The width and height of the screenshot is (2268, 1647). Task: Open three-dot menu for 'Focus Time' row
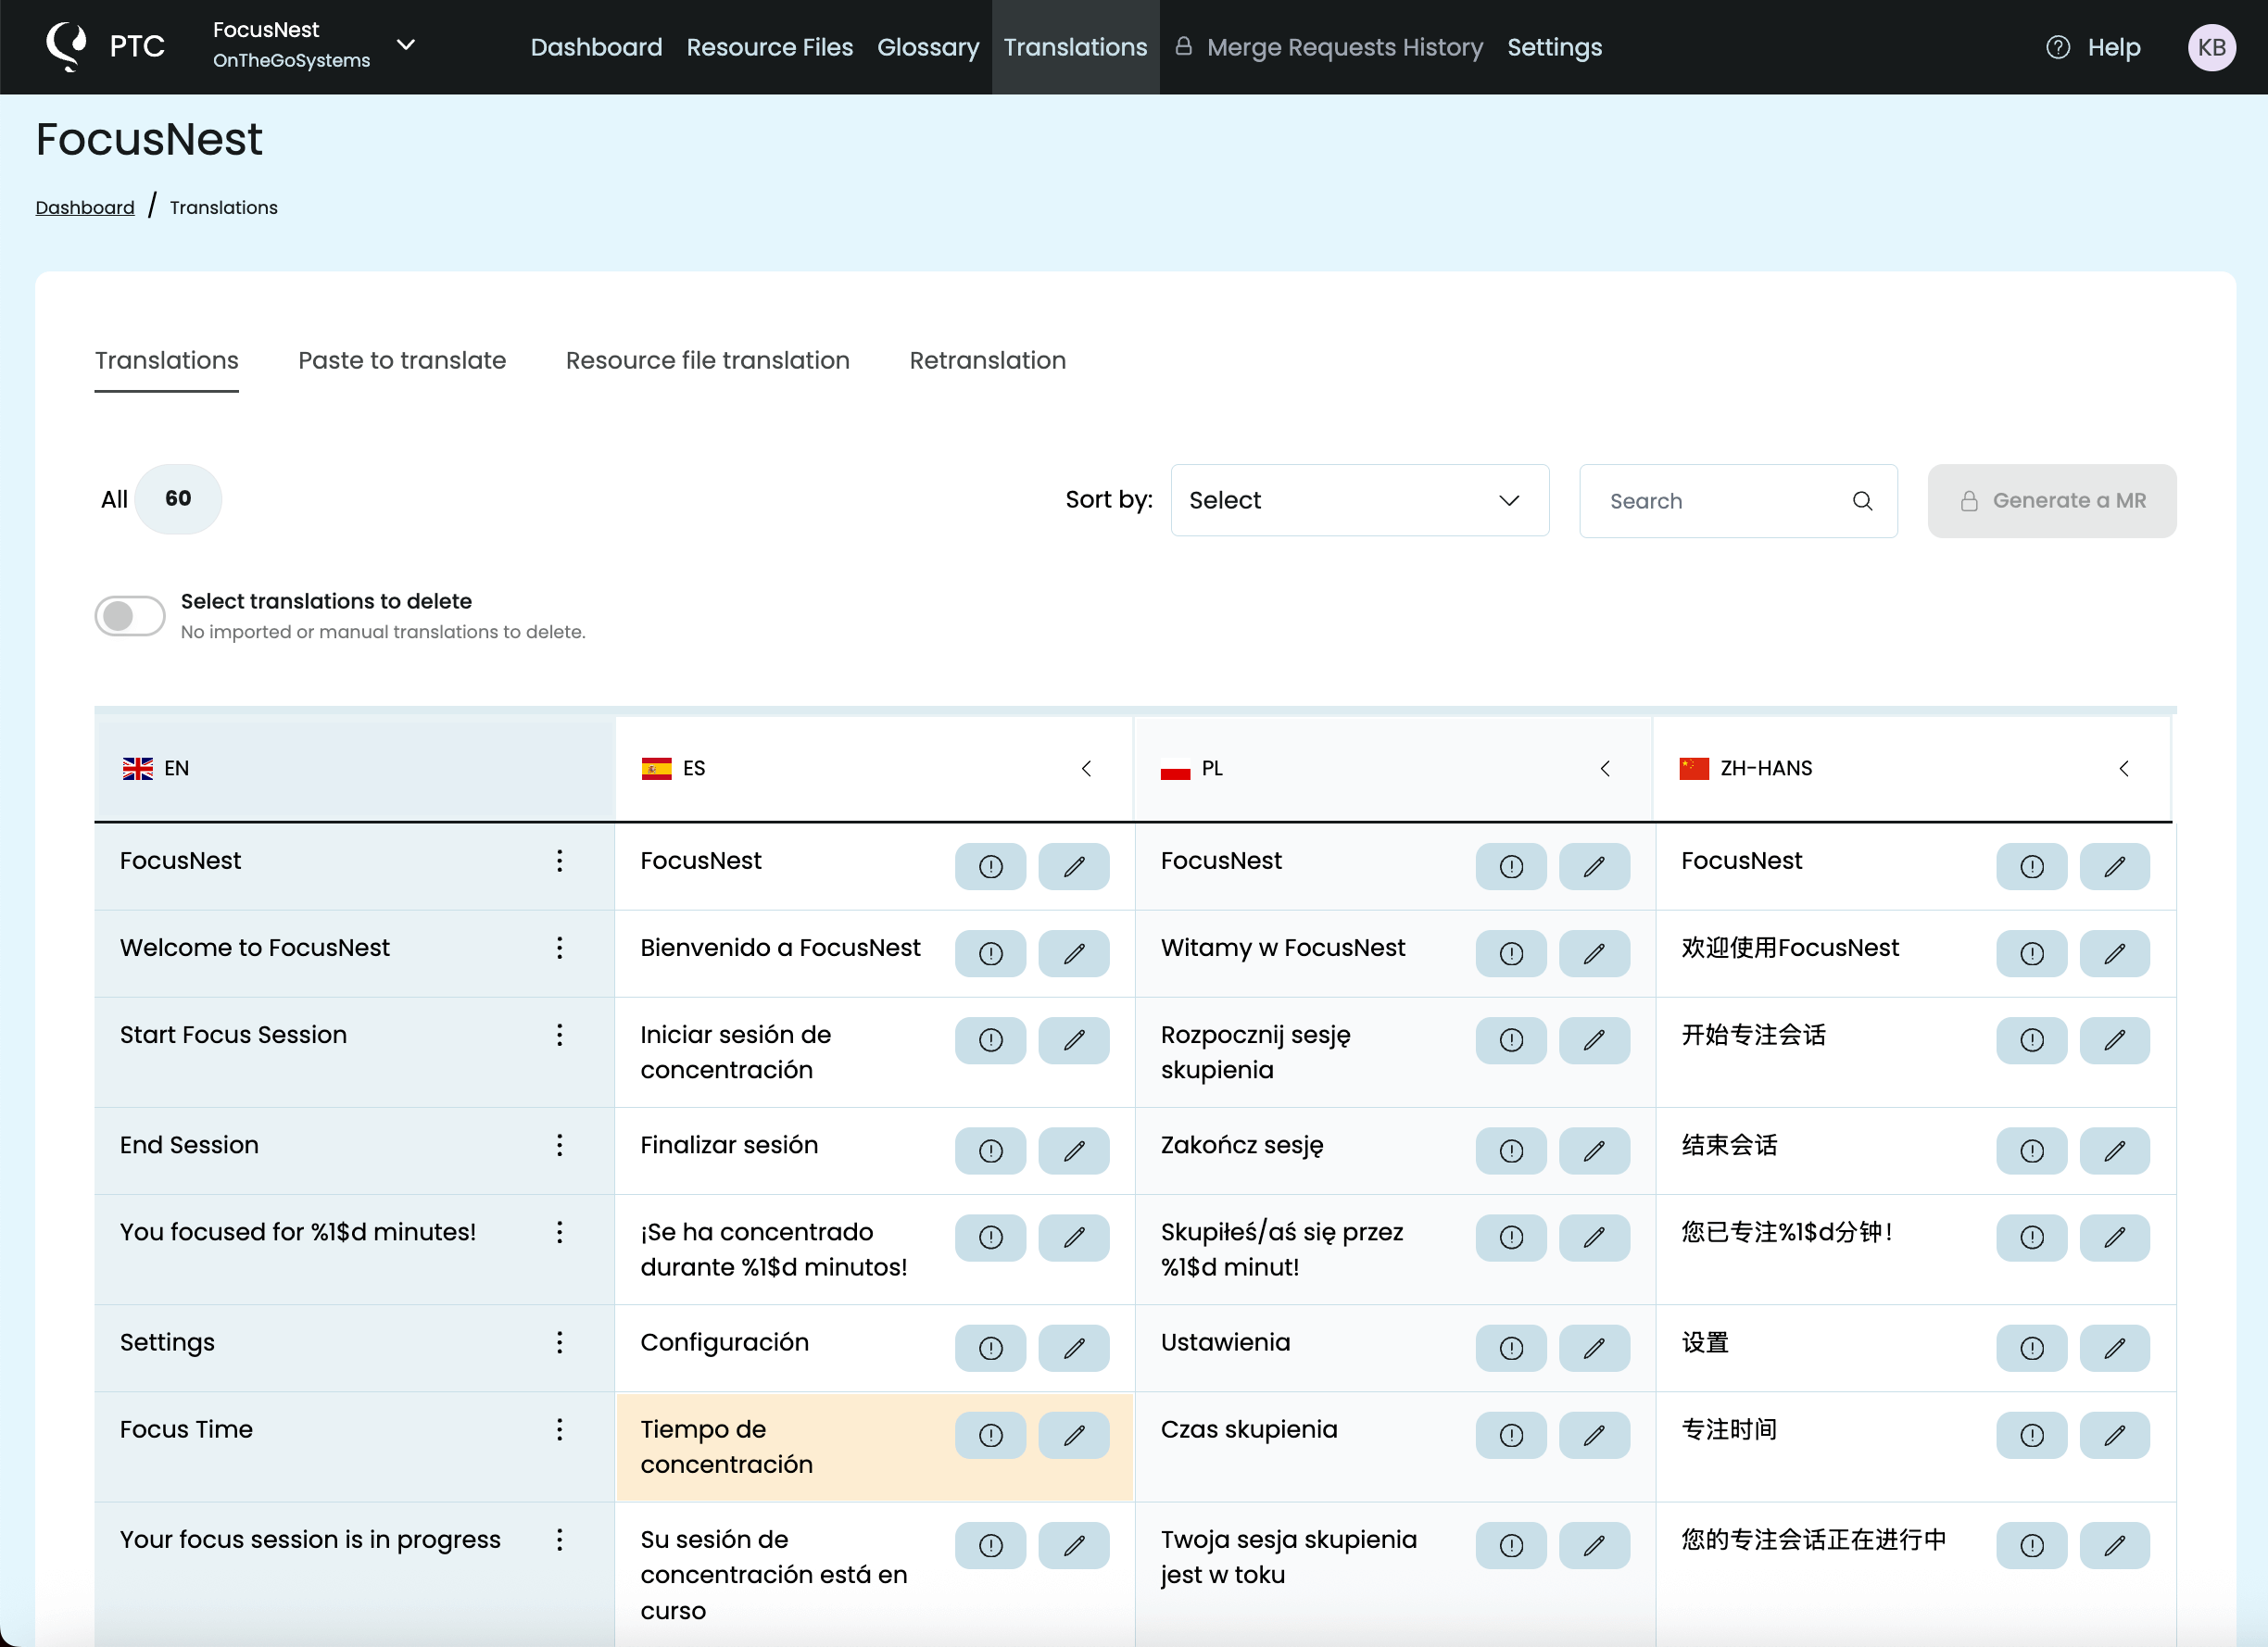pos(559,1430)
